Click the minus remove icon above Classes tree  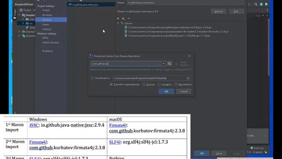(x=129, y=19)
